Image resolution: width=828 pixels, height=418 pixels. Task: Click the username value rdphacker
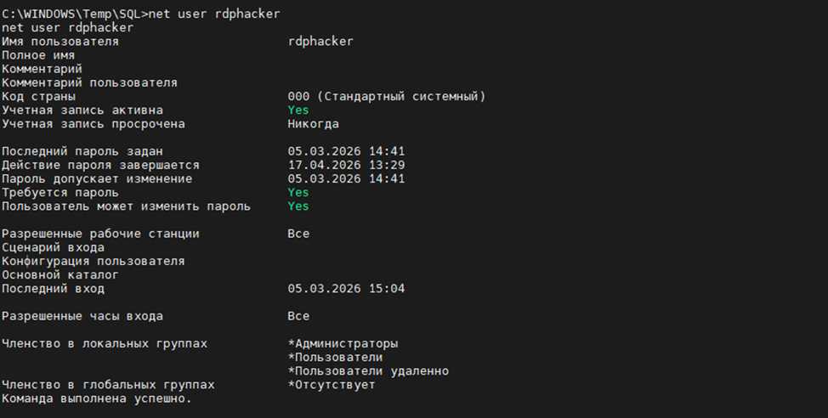320,41
